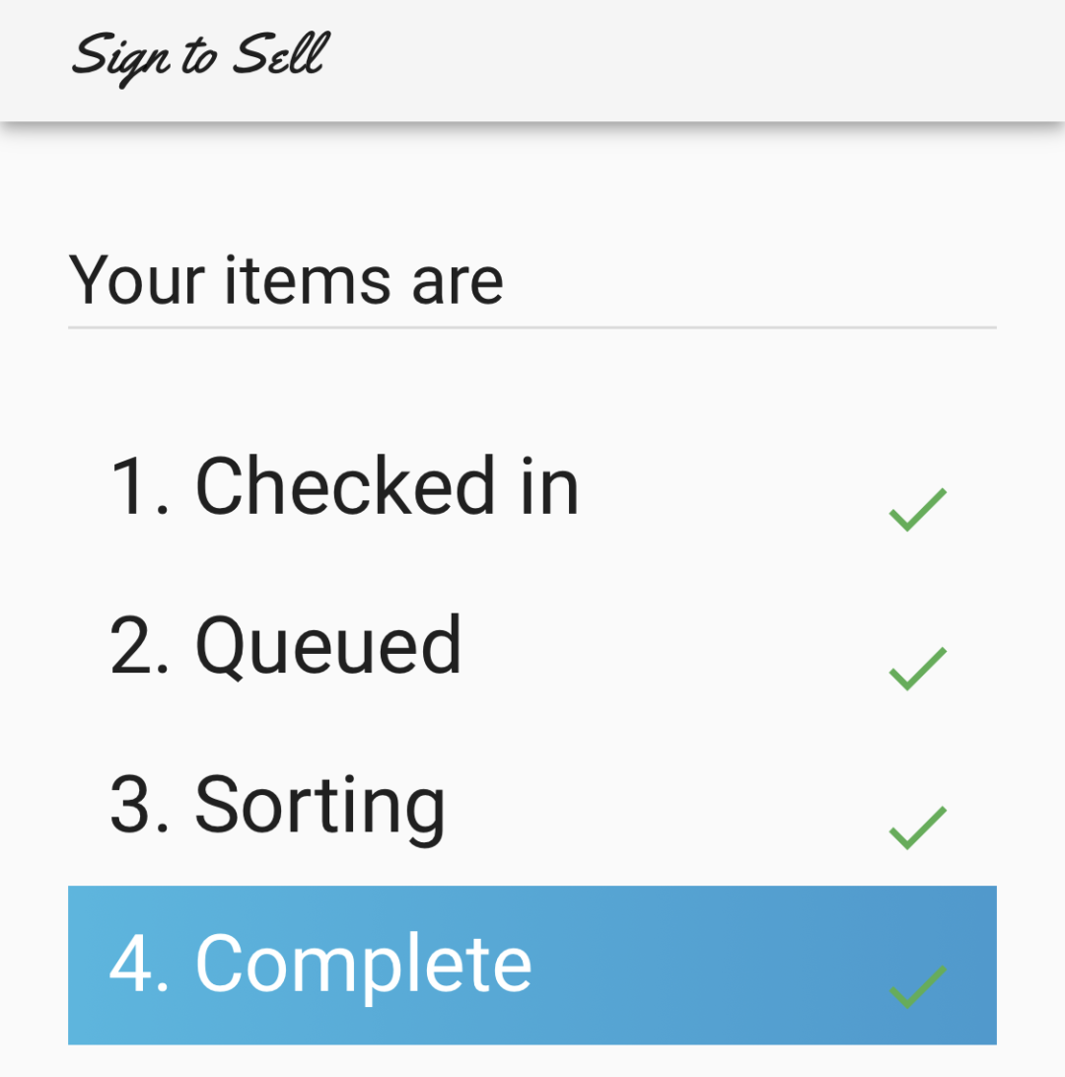Image resolution: width=1065 pixels, height=1077 pixels.
Task: Click the number "2." before Queued
Action: coord(140,645)
